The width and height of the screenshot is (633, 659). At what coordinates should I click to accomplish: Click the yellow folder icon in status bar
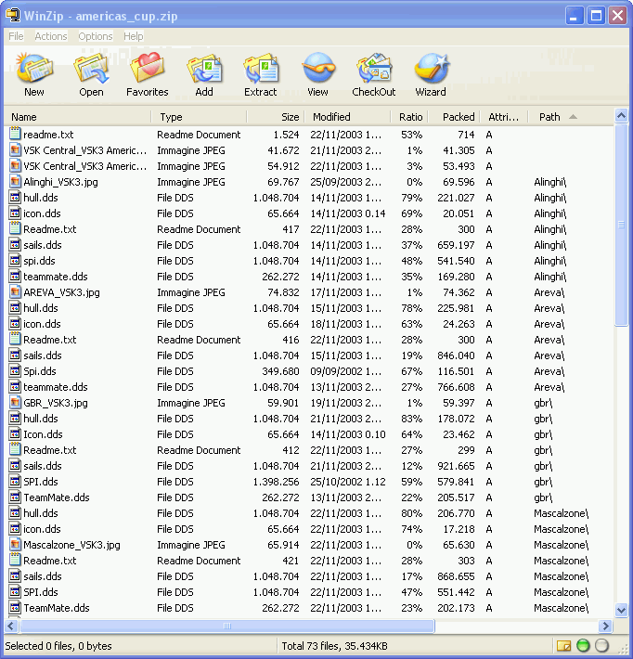click(563, 645)
